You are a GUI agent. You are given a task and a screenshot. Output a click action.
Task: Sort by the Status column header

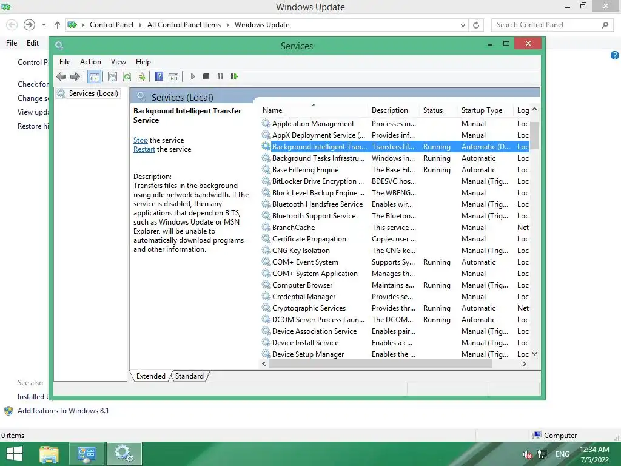[x=438, y=110]
